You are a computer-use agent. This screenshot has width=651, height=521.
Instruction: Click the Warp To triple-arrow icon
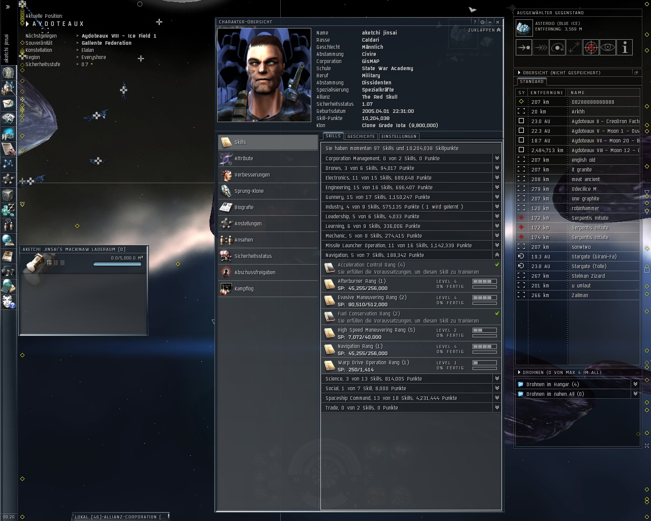(541, 47)
